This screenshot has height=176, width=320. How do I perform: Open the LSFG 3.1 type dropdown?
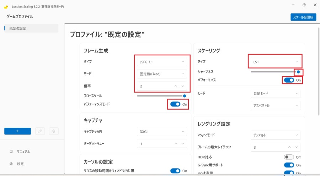[161, 62]
